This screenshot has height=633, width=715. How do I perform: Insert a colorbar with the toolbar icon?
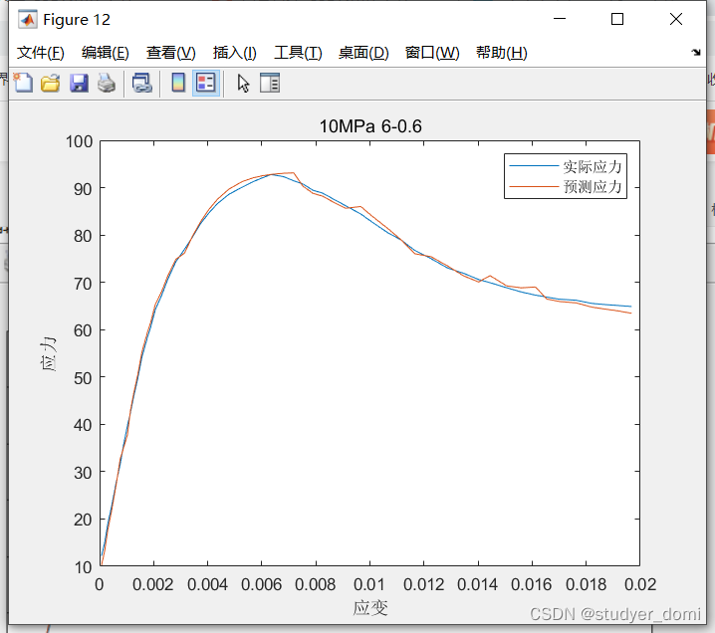pos(178,84)
